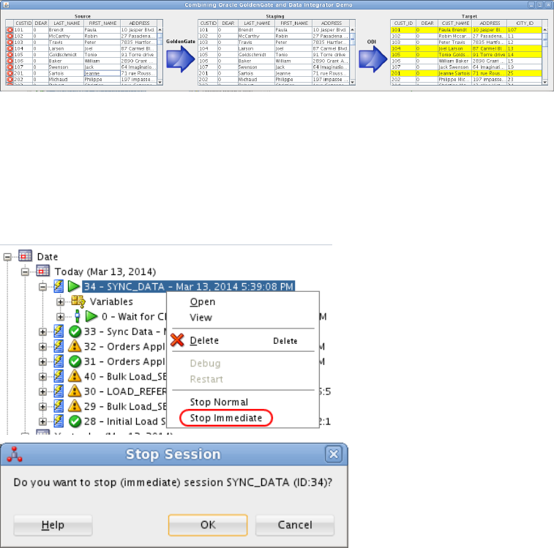Select highlighted Target row 'Paula Brendt'

click(x=466, y=30)
